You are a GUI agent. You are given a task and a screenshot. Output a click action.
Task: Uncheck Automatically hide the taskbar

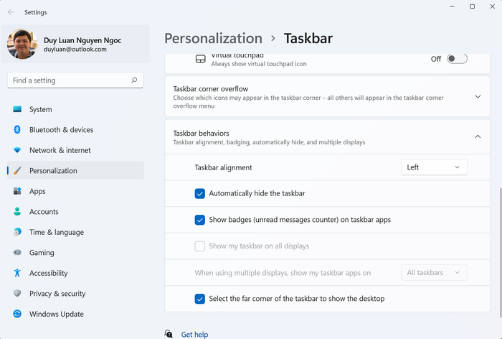pyautogui.click(x=200, y=193)
